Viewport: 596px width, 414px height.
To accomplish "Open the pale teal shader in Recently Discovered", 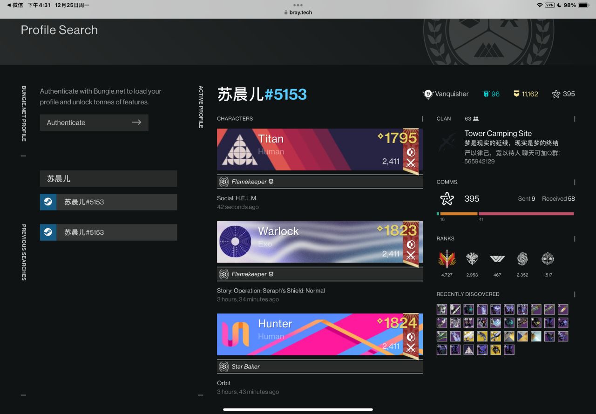I will click(x=536, y=336).
